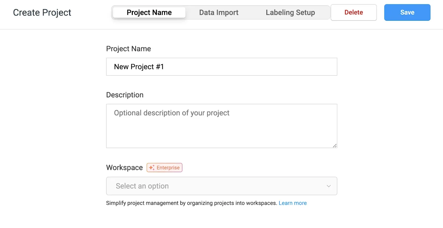This screenshot has width=443, height=228.
Task: Click the 'New Project #1' text
Action: point(139,67)
